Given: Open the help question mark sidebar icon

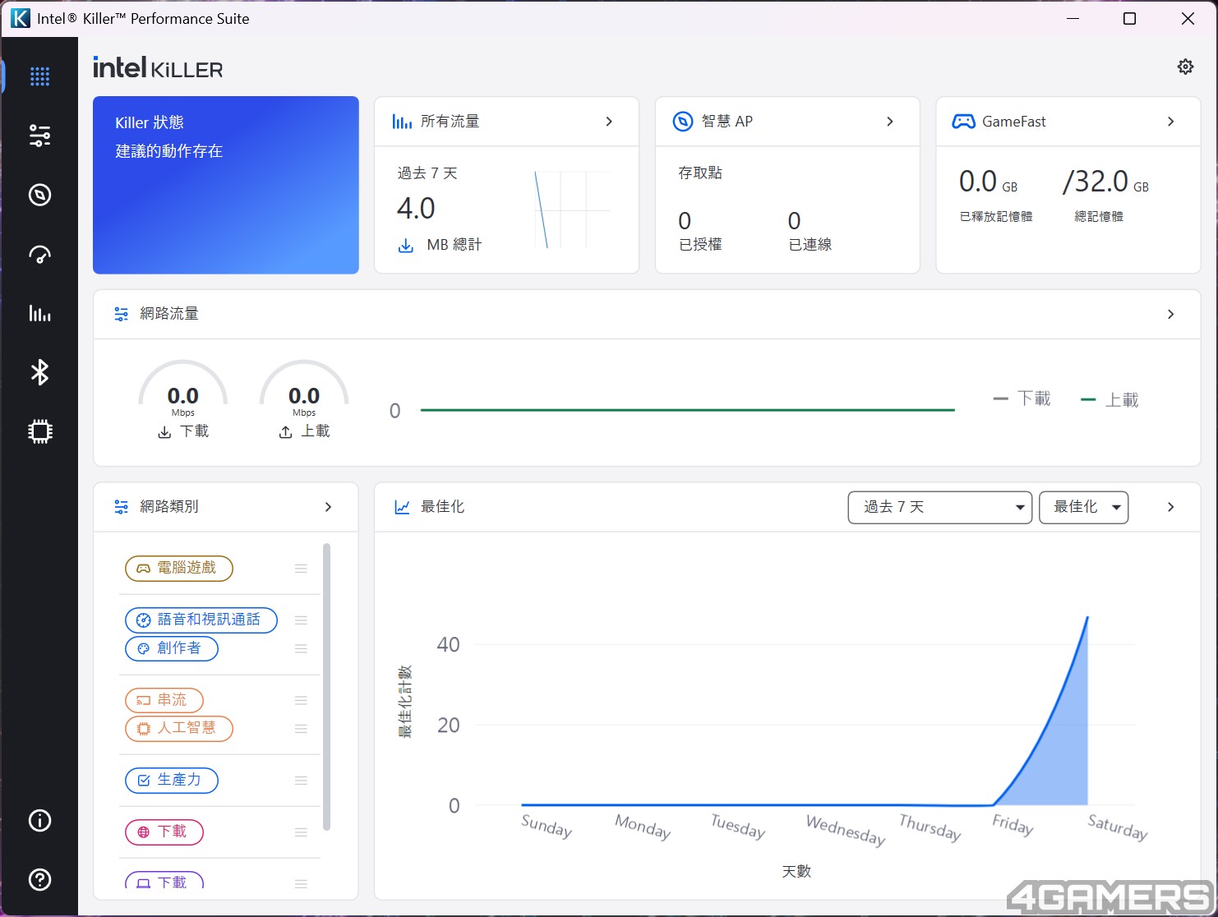Looking at the screenshot, I should click(x=39, y=879).
